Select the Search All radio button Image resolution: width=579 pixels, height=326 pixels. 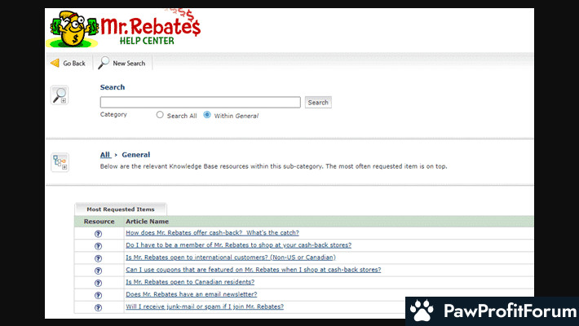tap(160, 115)
